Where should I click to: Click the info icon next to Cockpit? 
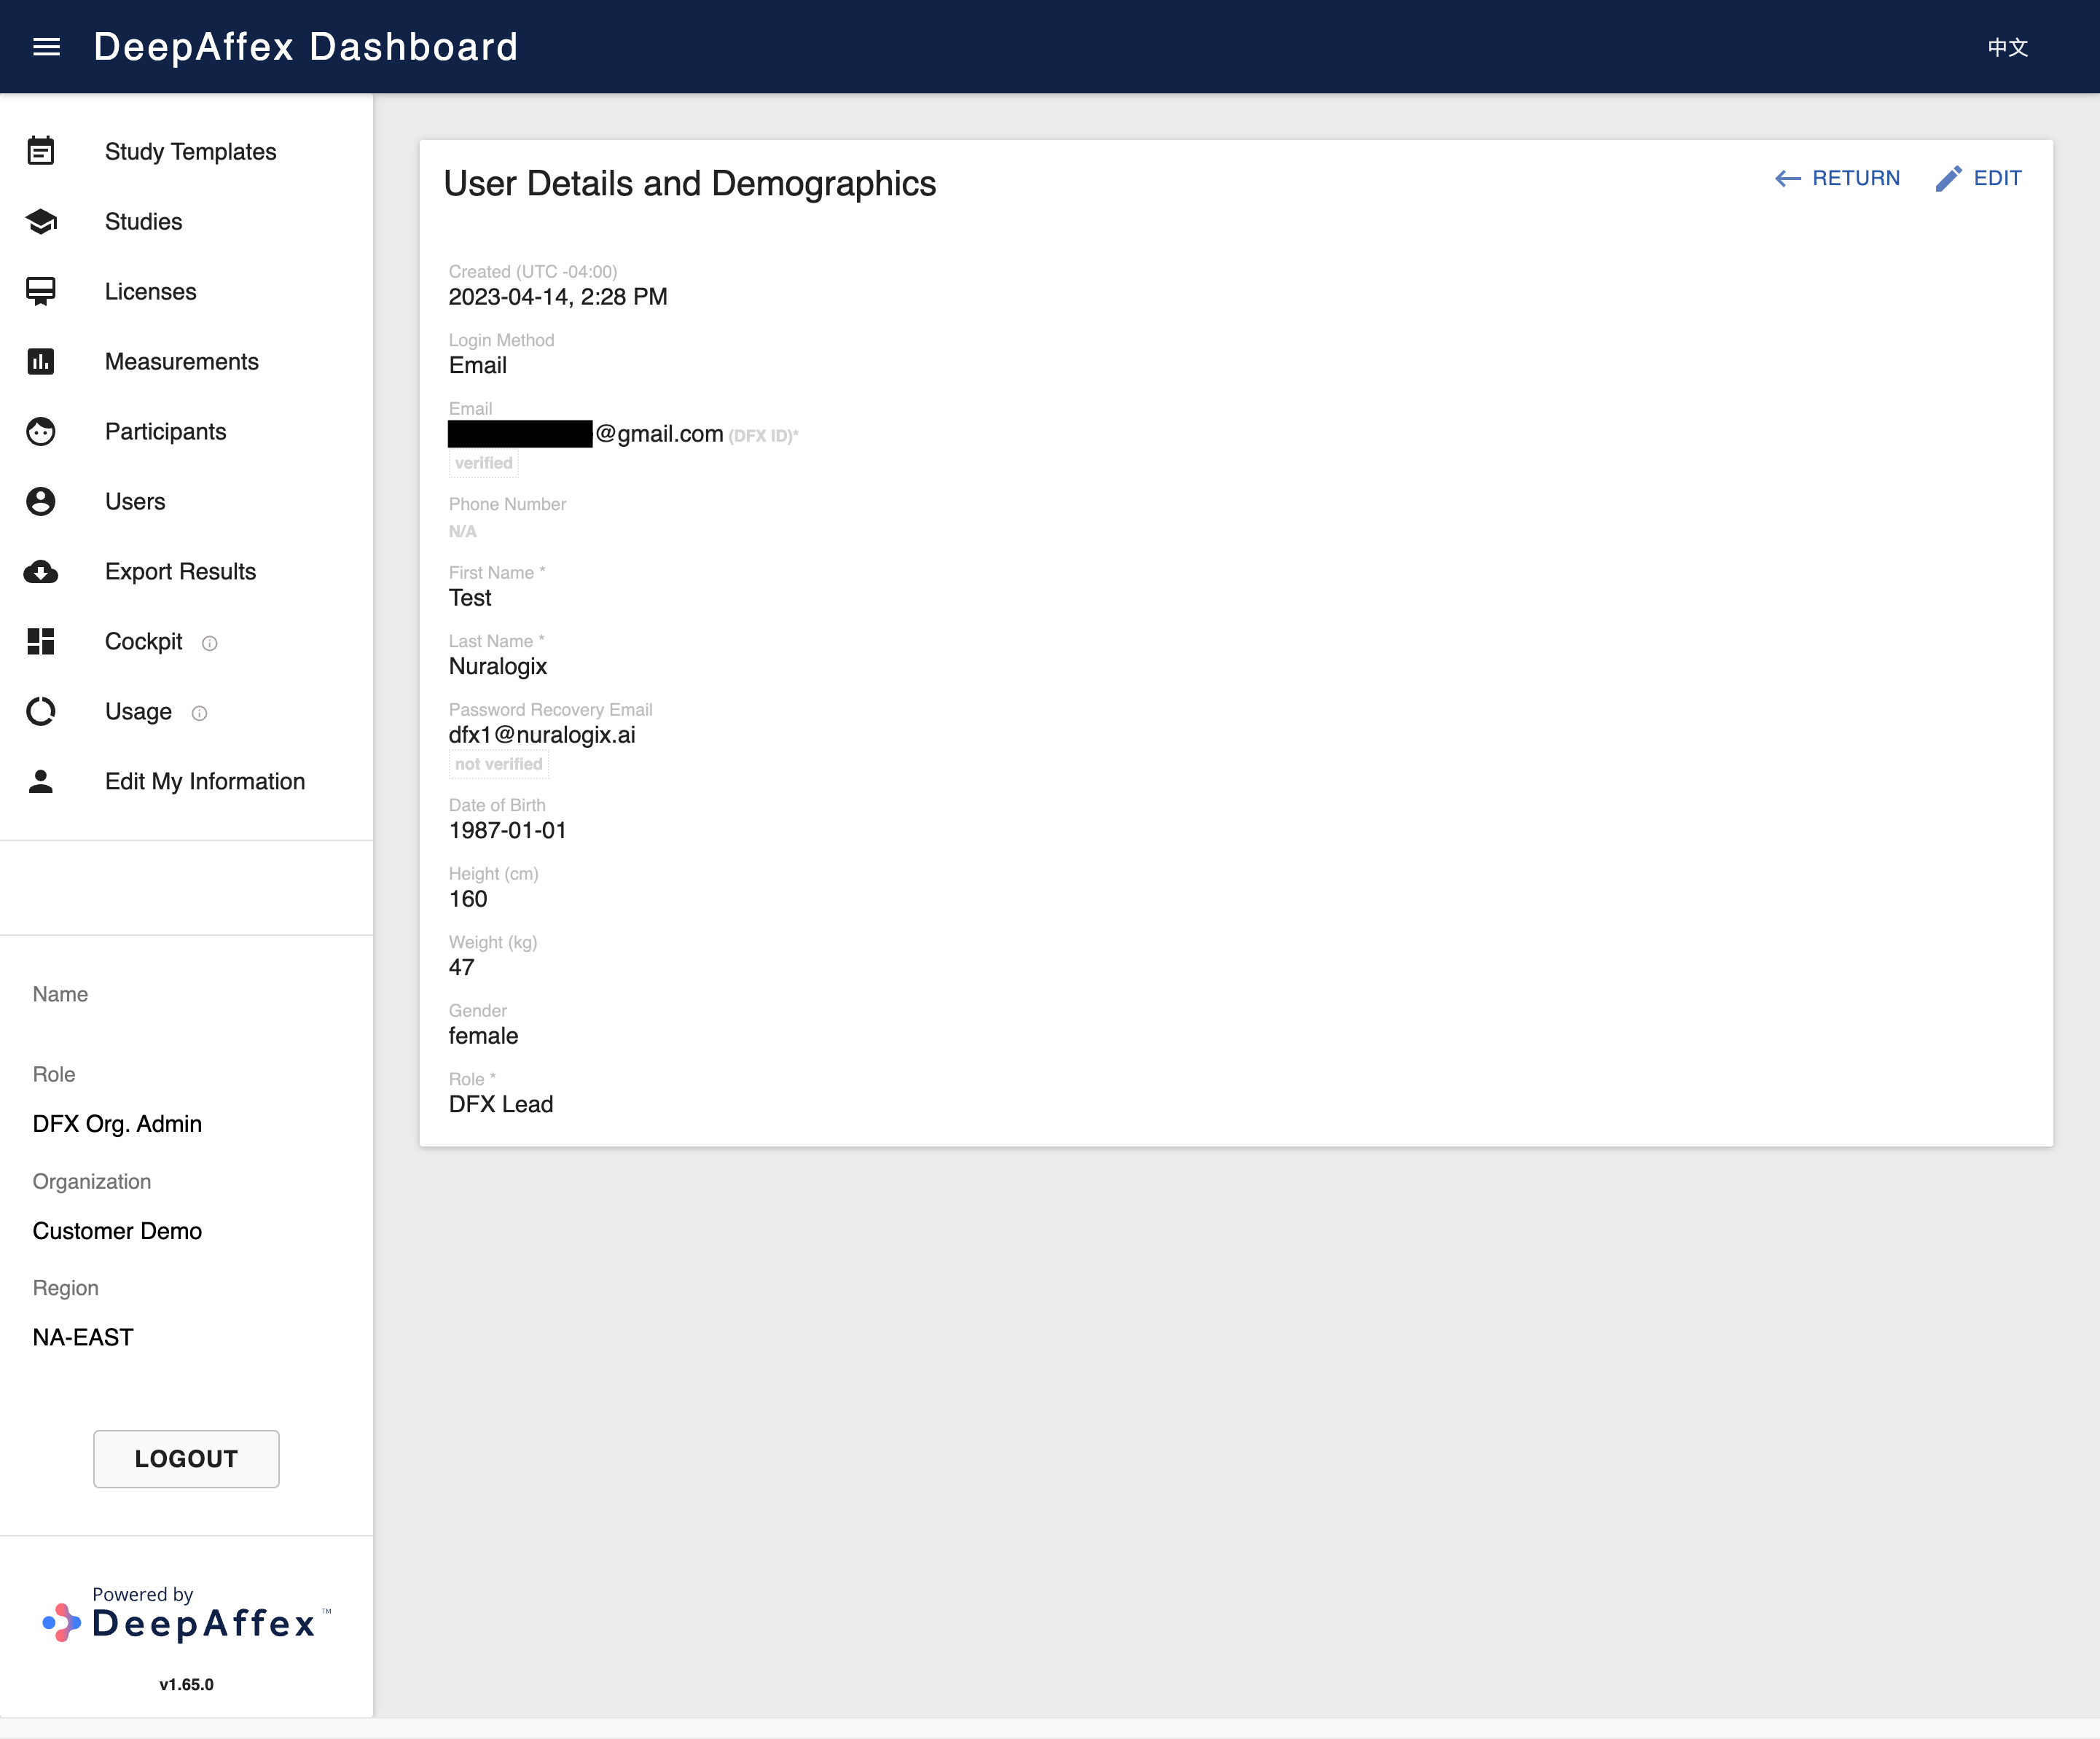pos(209,643)
